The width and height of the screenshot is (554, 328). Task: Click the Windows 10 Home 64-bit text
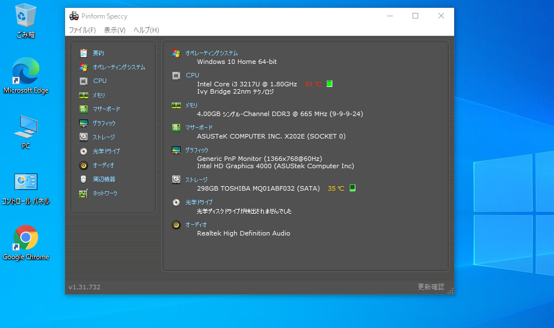pyautogui.click(x=237, y=62)
